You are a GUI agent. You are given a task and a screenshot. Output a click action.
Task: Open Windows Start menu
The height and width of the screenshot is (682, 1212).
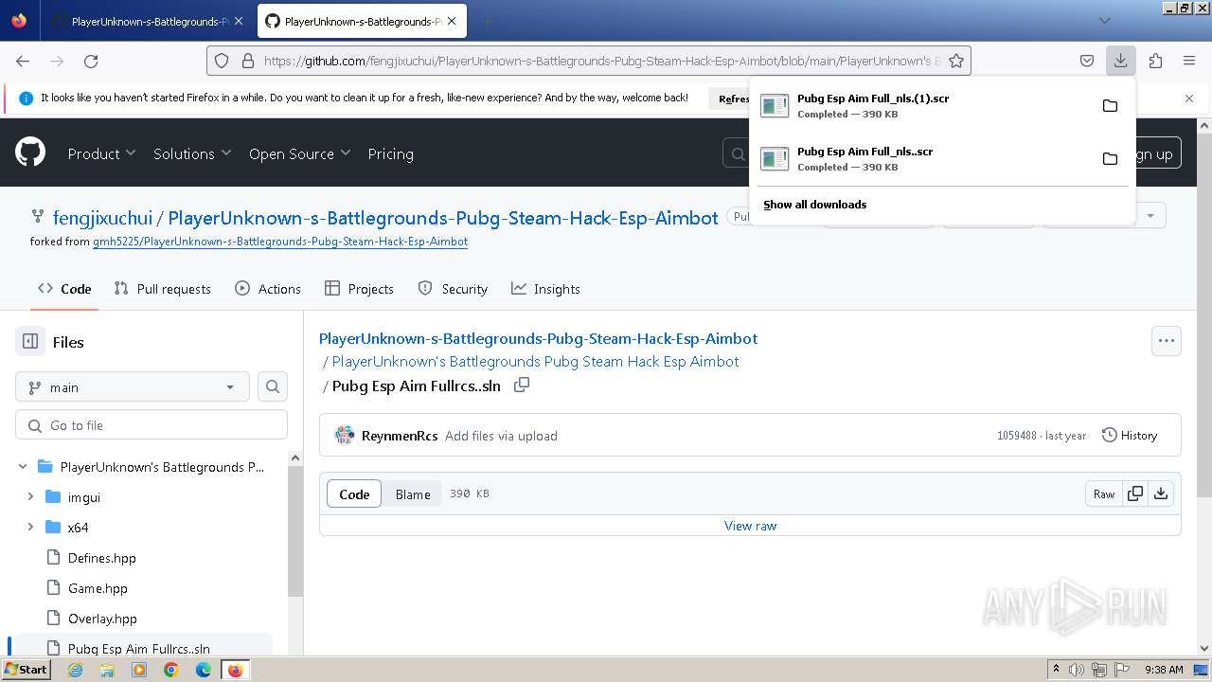click(x=26, y=670)
